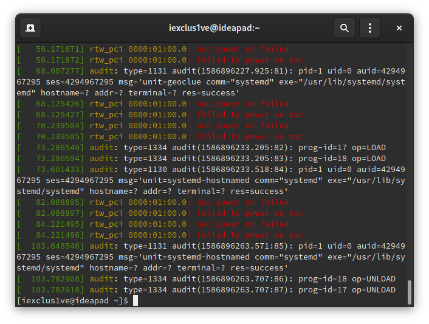The height and width of the screenshot is (324, 429).
Task: Click the iexclus1ve@ideapad:~ window title
Action: (x=214, y=28)
